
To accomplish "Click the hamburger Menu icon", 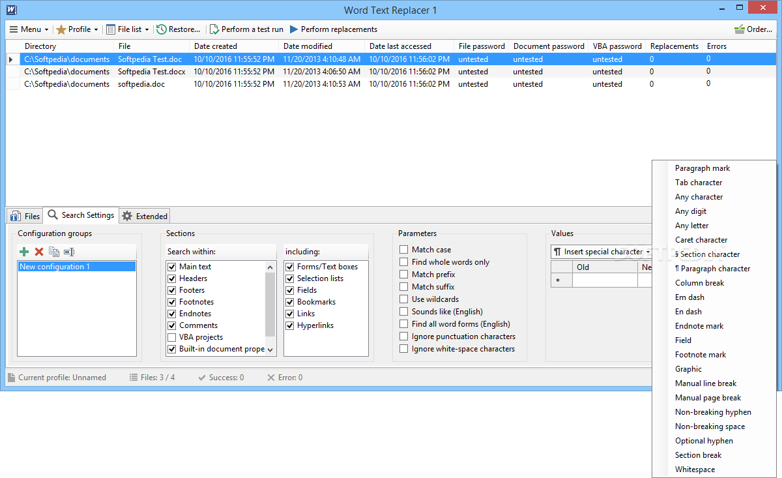I will click(14, 29).
